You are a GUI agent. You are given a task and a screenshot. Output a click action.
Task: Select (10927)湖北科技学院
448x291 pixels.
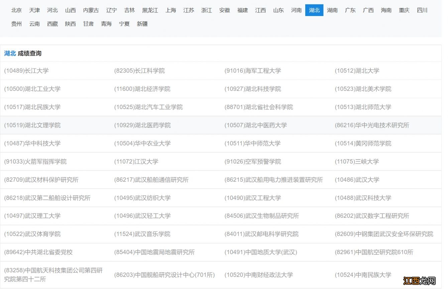(x=253, y=89)
